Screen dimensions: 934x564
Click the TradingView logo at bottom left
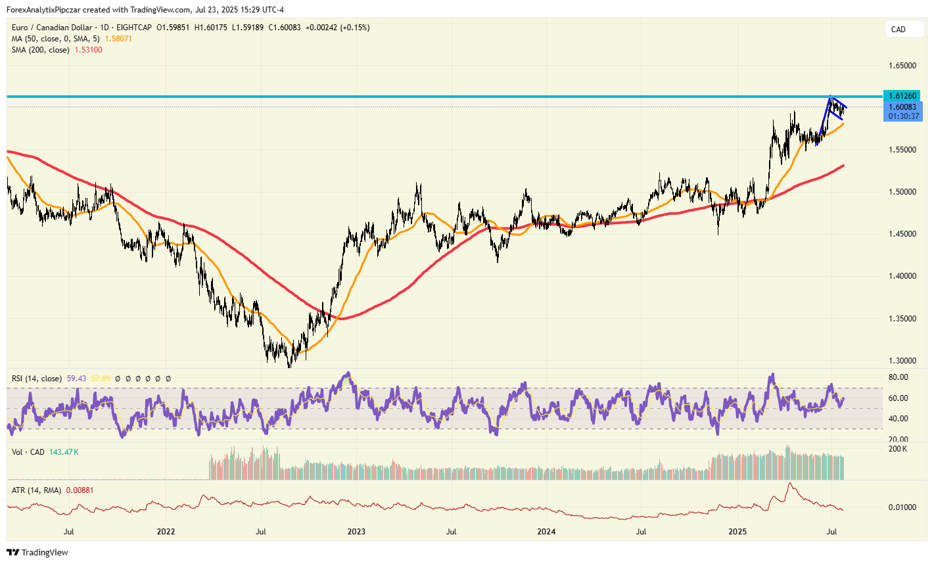coord(37,552)
